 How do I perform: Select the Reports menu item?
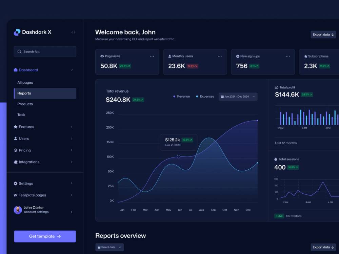point(45,93)
